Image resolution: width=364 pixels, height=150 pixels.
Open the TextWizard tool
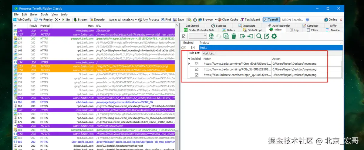[250, 20]
